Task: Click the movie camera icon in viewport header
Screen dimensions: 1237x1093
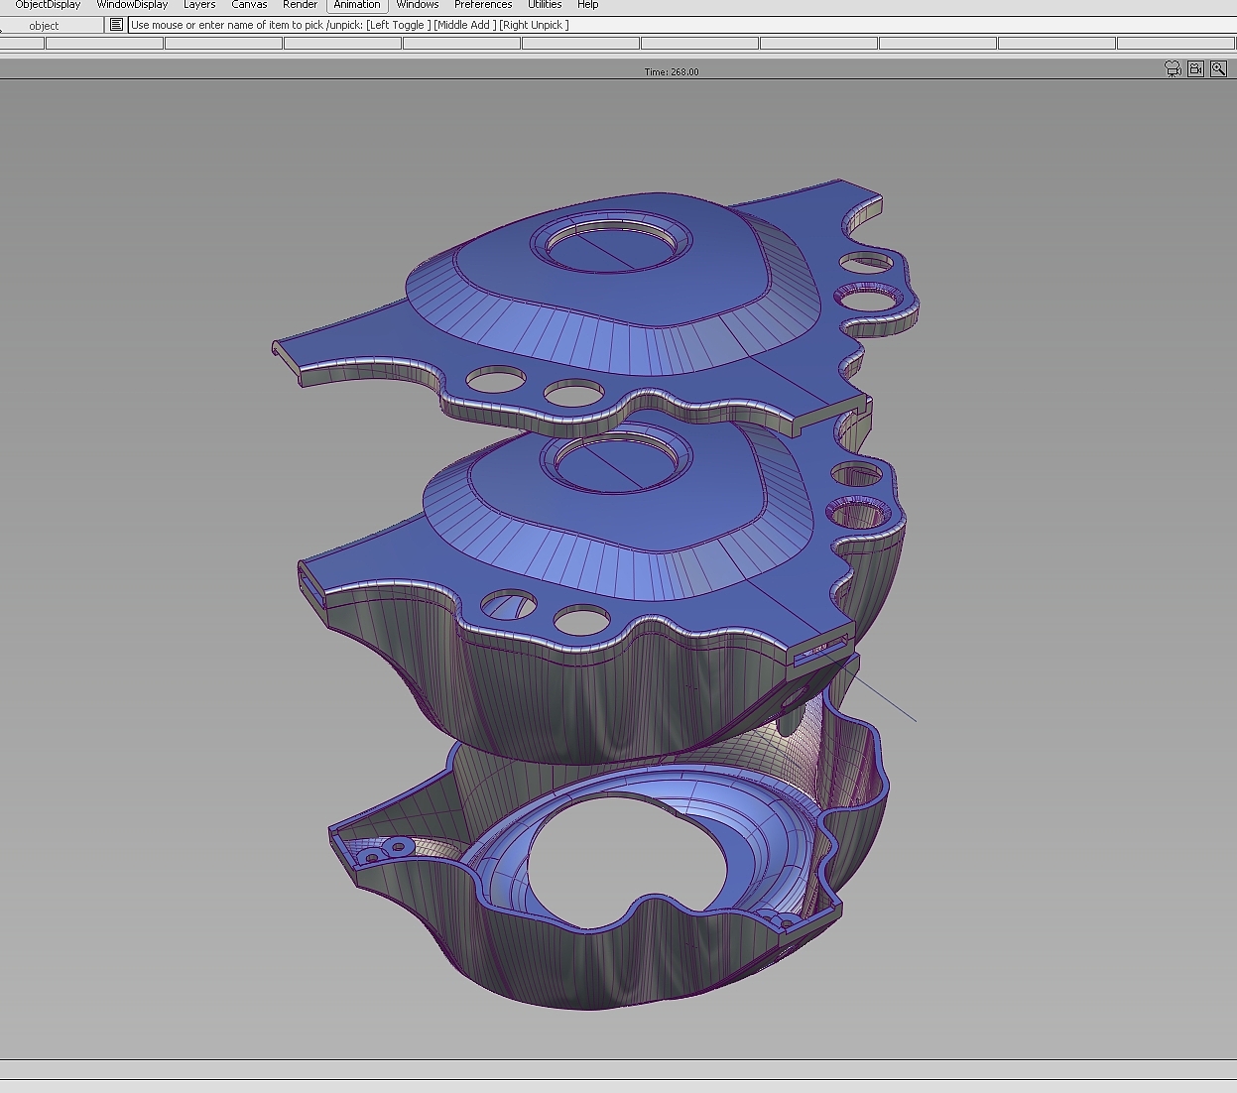Action: pos(1173,69)
